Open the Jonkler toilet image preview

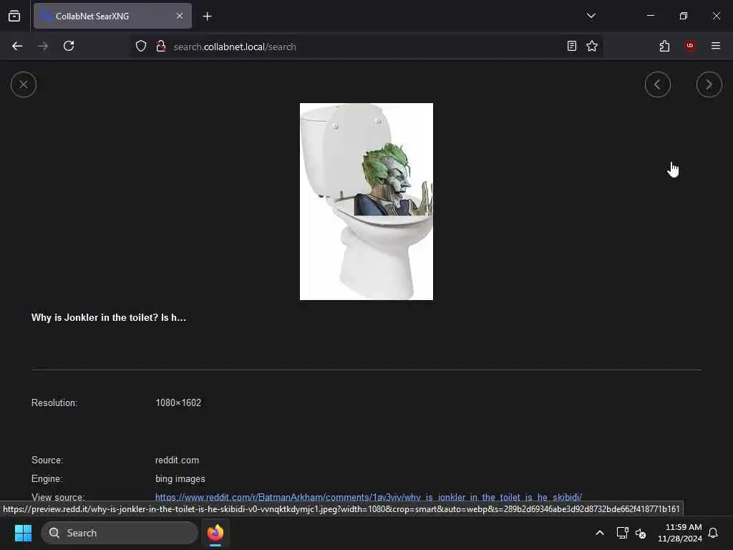point(366,201)
